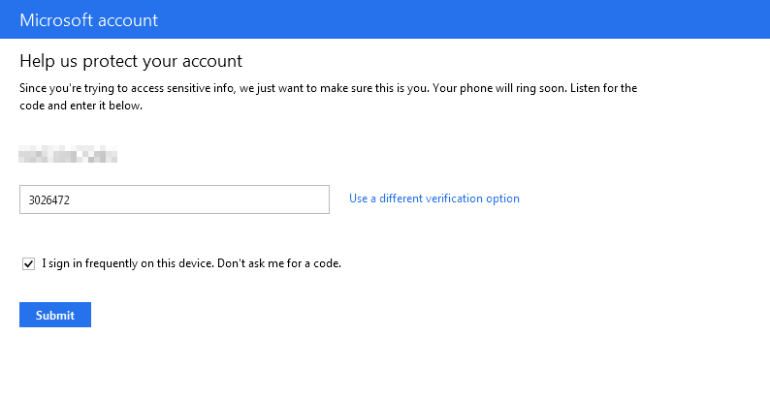This screenshot has height=397, width=770.
Task: Place cursor on the 3026472 code text
Action: pos(49,200)
